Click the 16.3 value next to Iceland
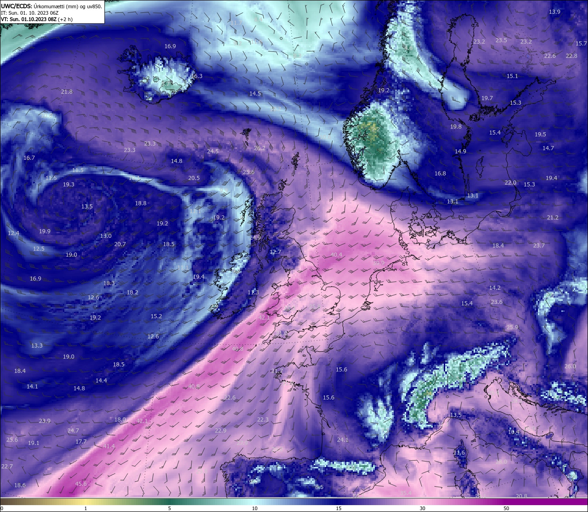 click(197, 76)
